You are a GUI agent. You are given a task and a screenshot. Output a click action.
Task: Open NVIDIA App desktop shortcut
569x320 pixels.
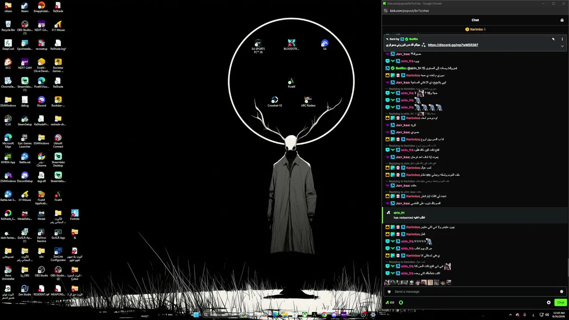click(8, 158)
